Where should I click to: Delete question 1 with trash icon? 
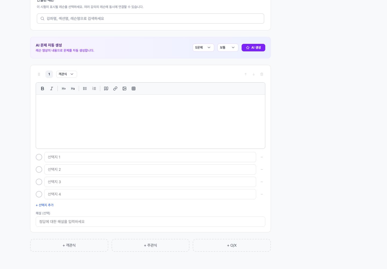pyautogui.click(x=262, y=74)
